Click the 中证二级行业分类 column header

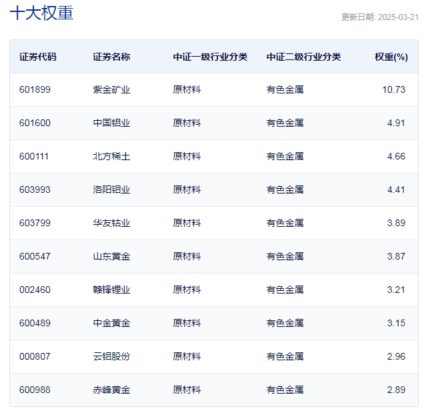[x=303, y=57]
